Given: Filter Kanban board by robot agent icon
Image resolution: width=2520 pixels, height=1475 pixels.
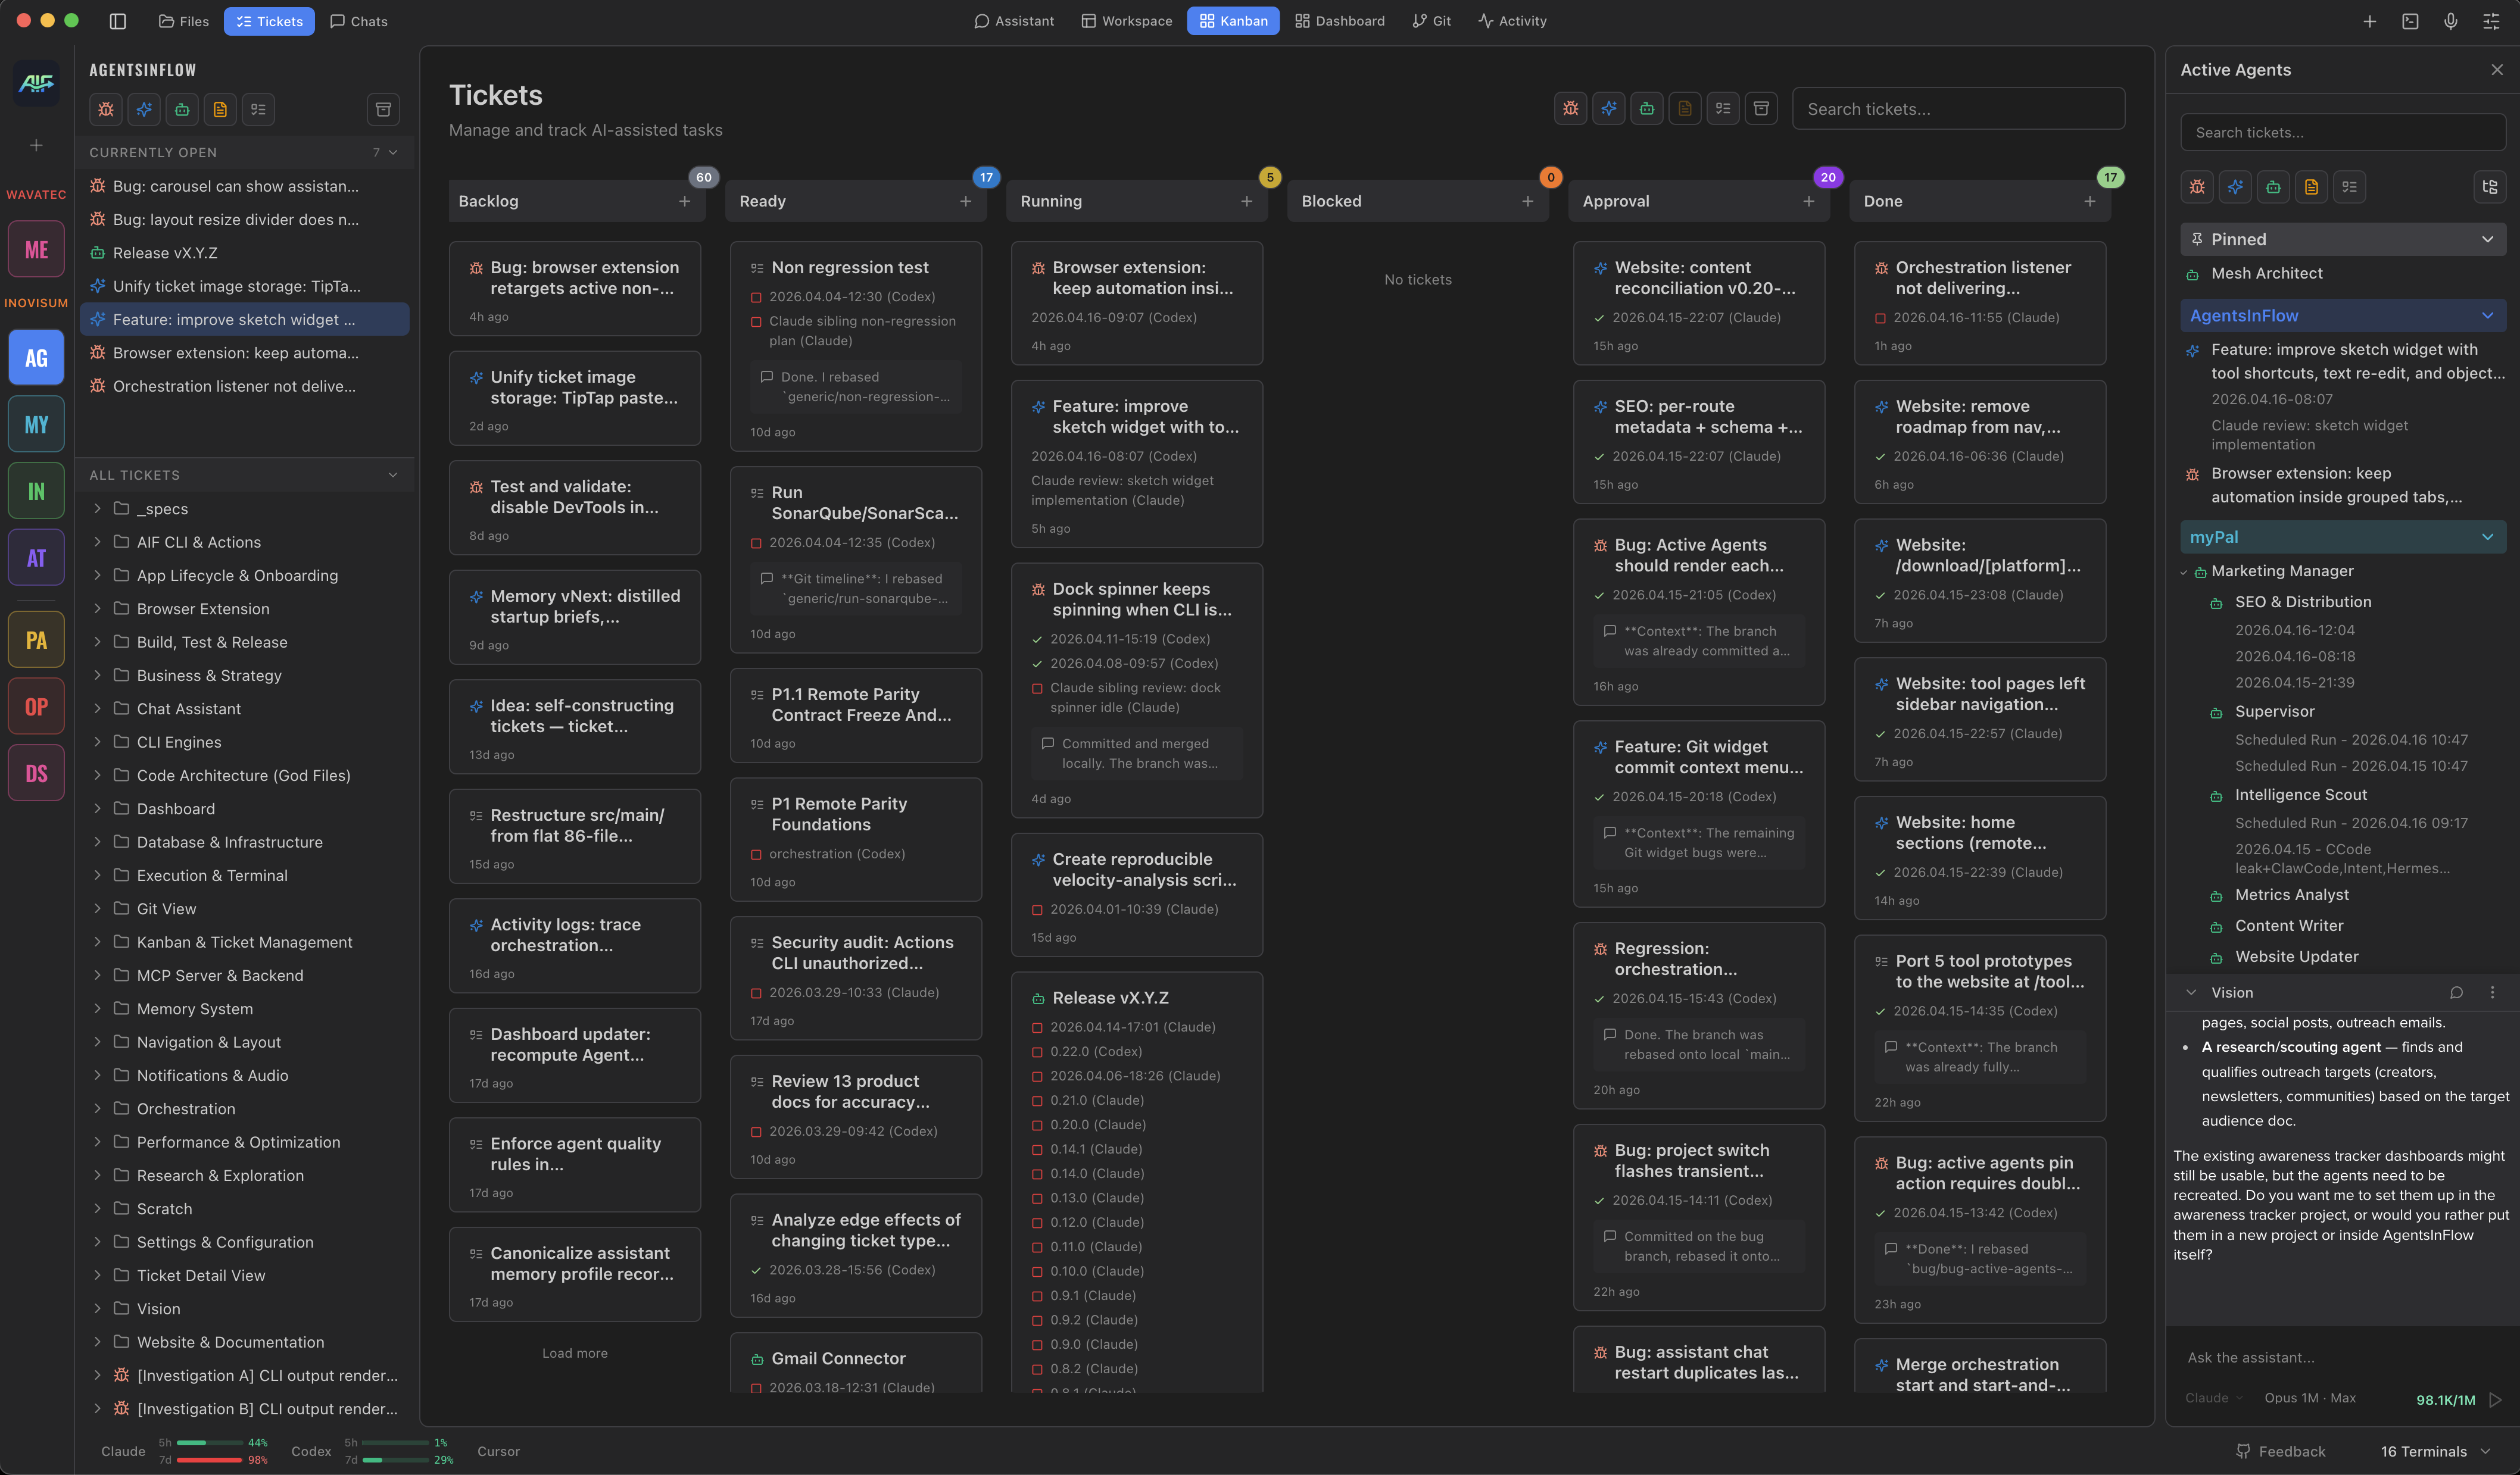Looking at the screenshot, I should [x=1647, y=108].
